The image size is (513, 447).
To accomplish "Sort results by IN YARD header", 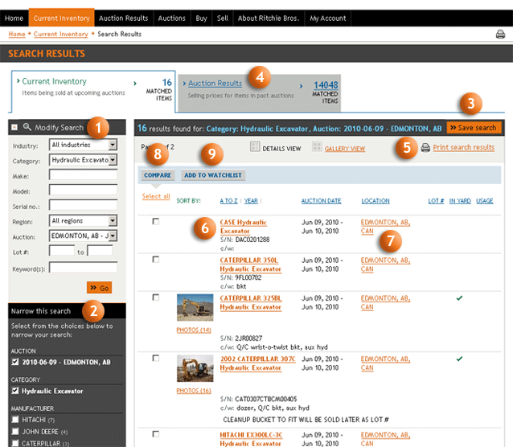I will pyautogui.click(x=460, y=201).
